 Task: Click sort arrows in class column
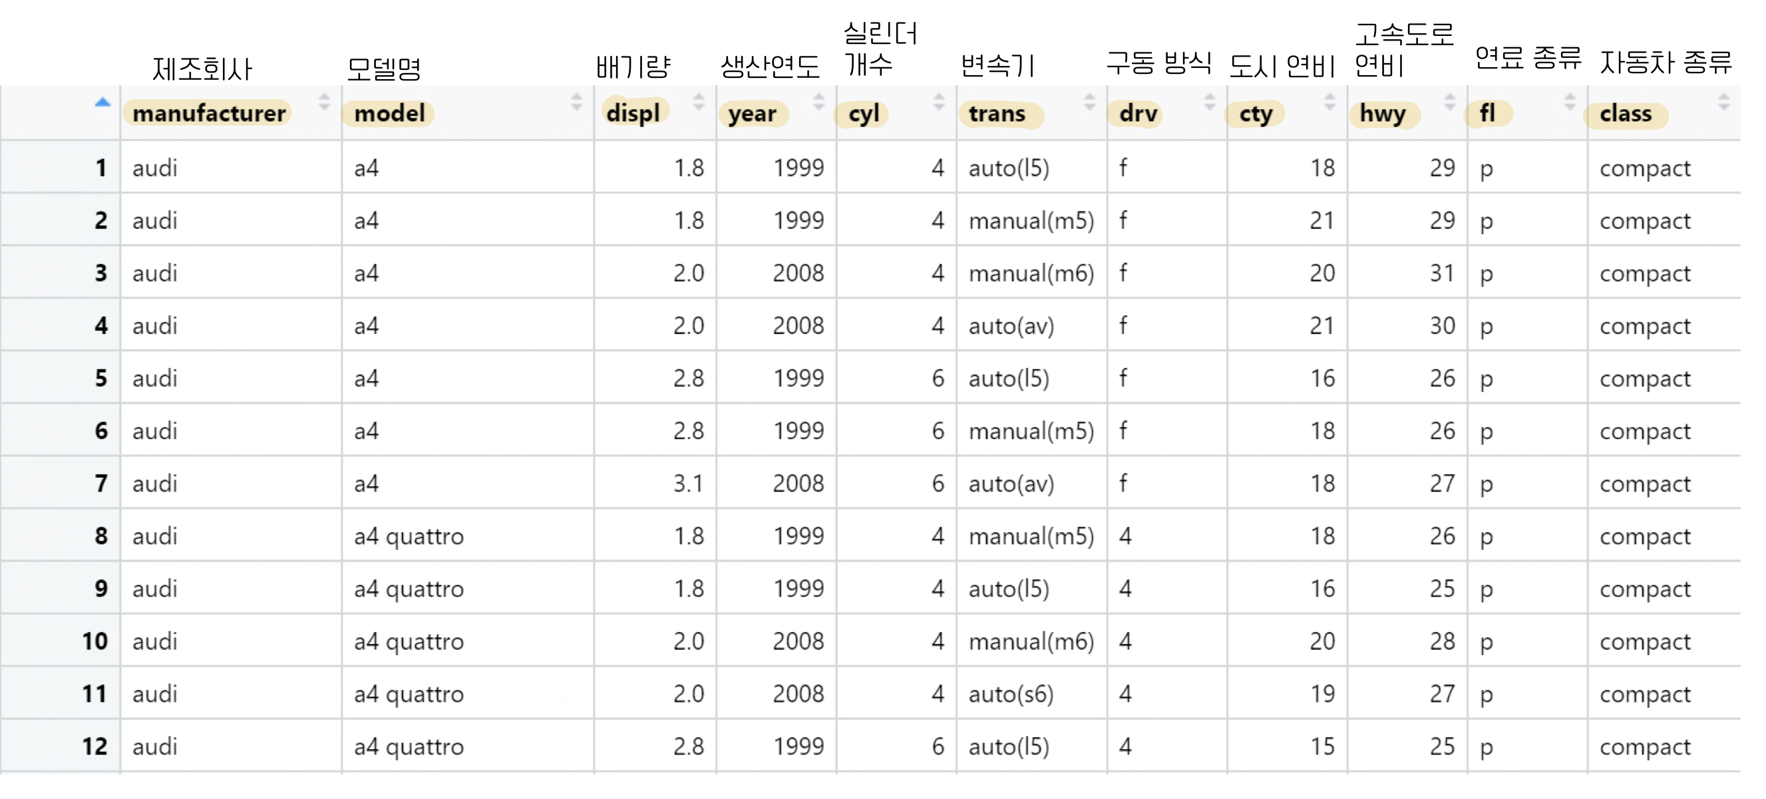[x=1724, y=103]
